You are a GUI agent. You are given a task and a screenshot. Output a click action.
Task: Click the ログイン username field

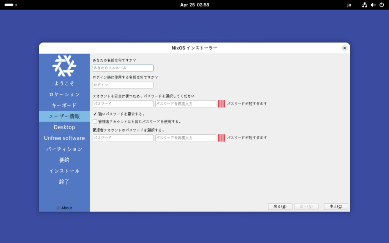(x=123, y=85)
